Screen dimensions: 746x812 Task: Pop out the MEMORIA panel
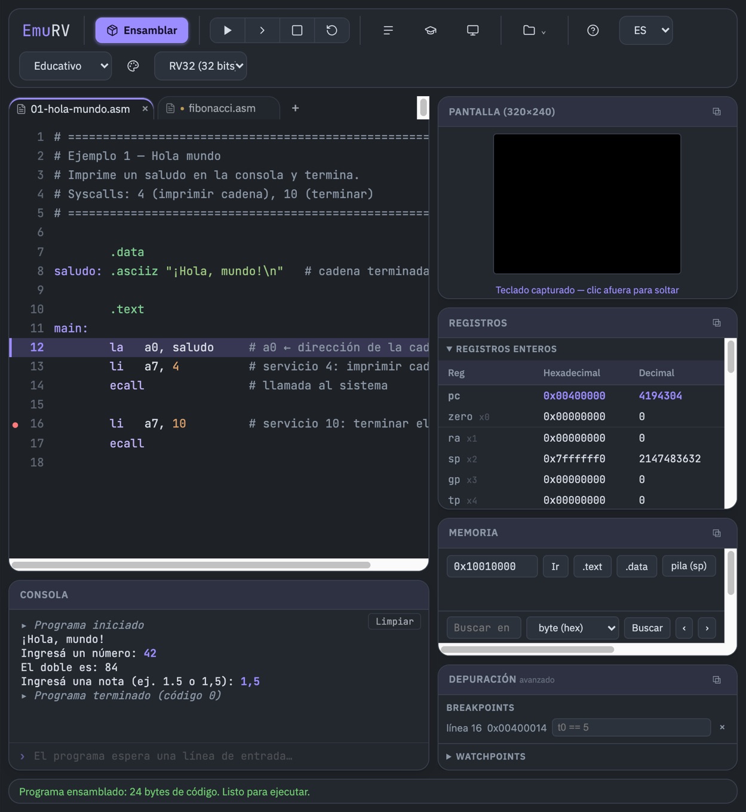tap(717, 533)
